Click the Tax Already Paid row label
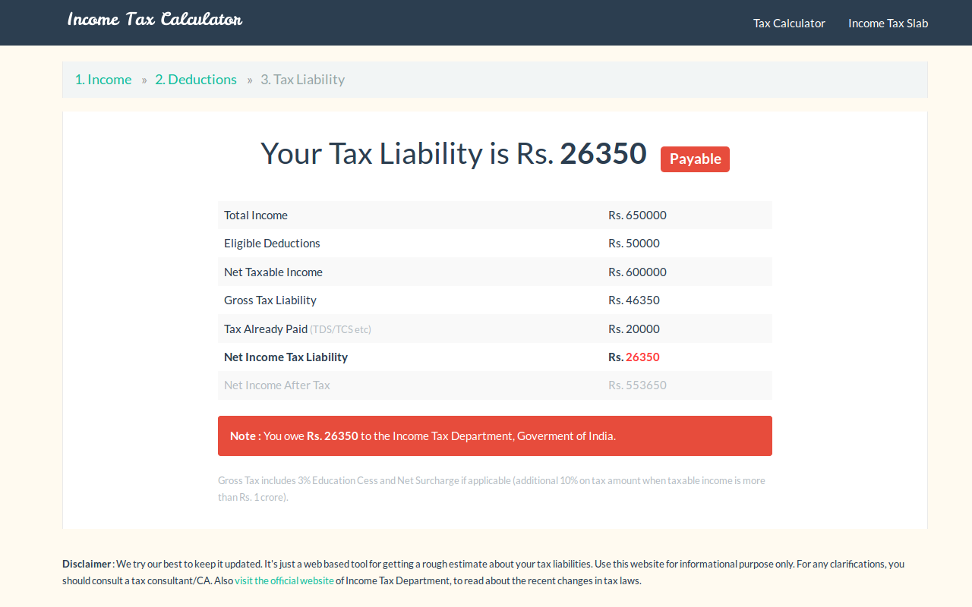972x607 pixels. point(266,329)
